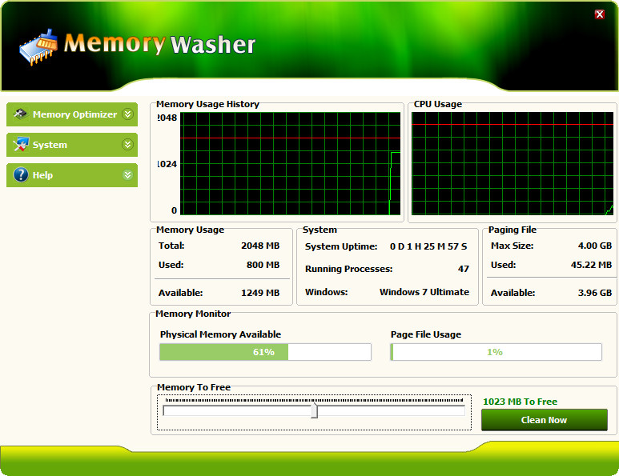Open the Help sidebar menu

point(72,175)
